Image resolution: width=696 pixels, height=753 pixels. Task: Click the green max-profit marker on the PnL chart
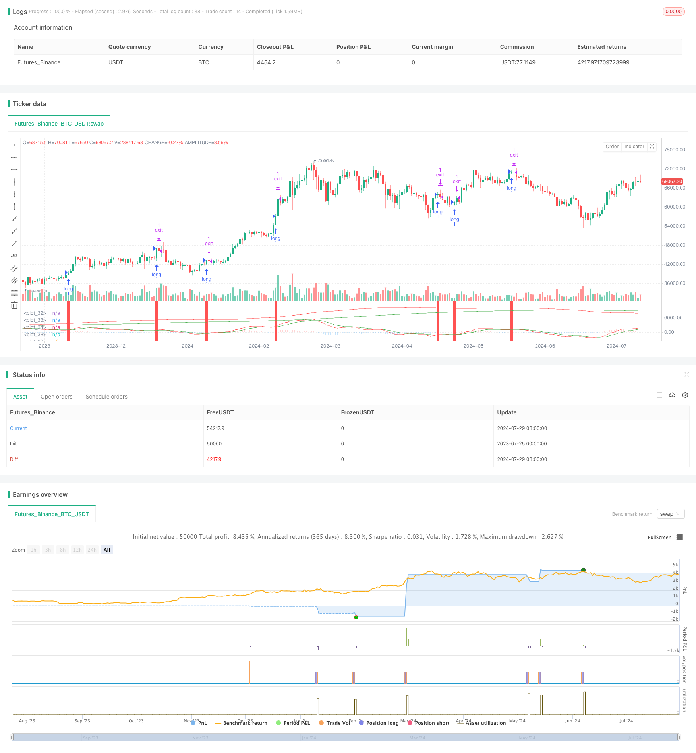coord(583,570)
